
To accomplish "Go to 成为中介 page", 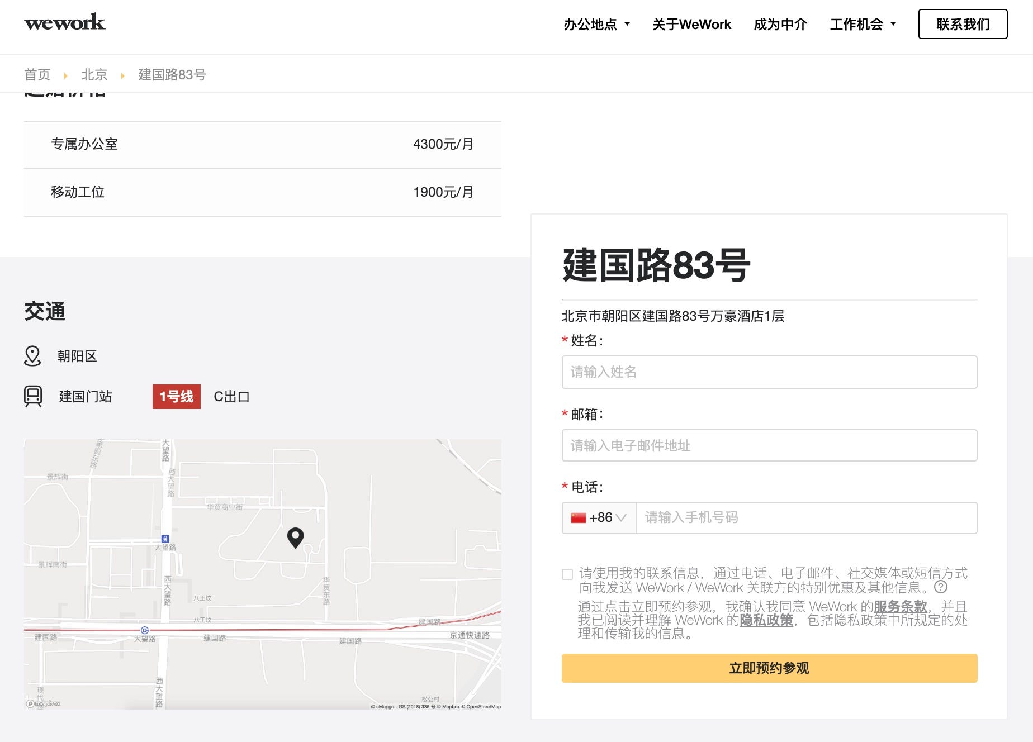I will 780,24.
